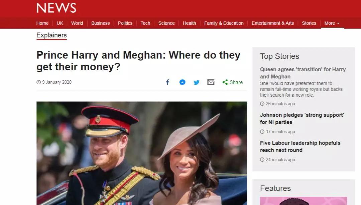Open the Home section
Viewport: 361px width, 205px height.
[42, 23]
